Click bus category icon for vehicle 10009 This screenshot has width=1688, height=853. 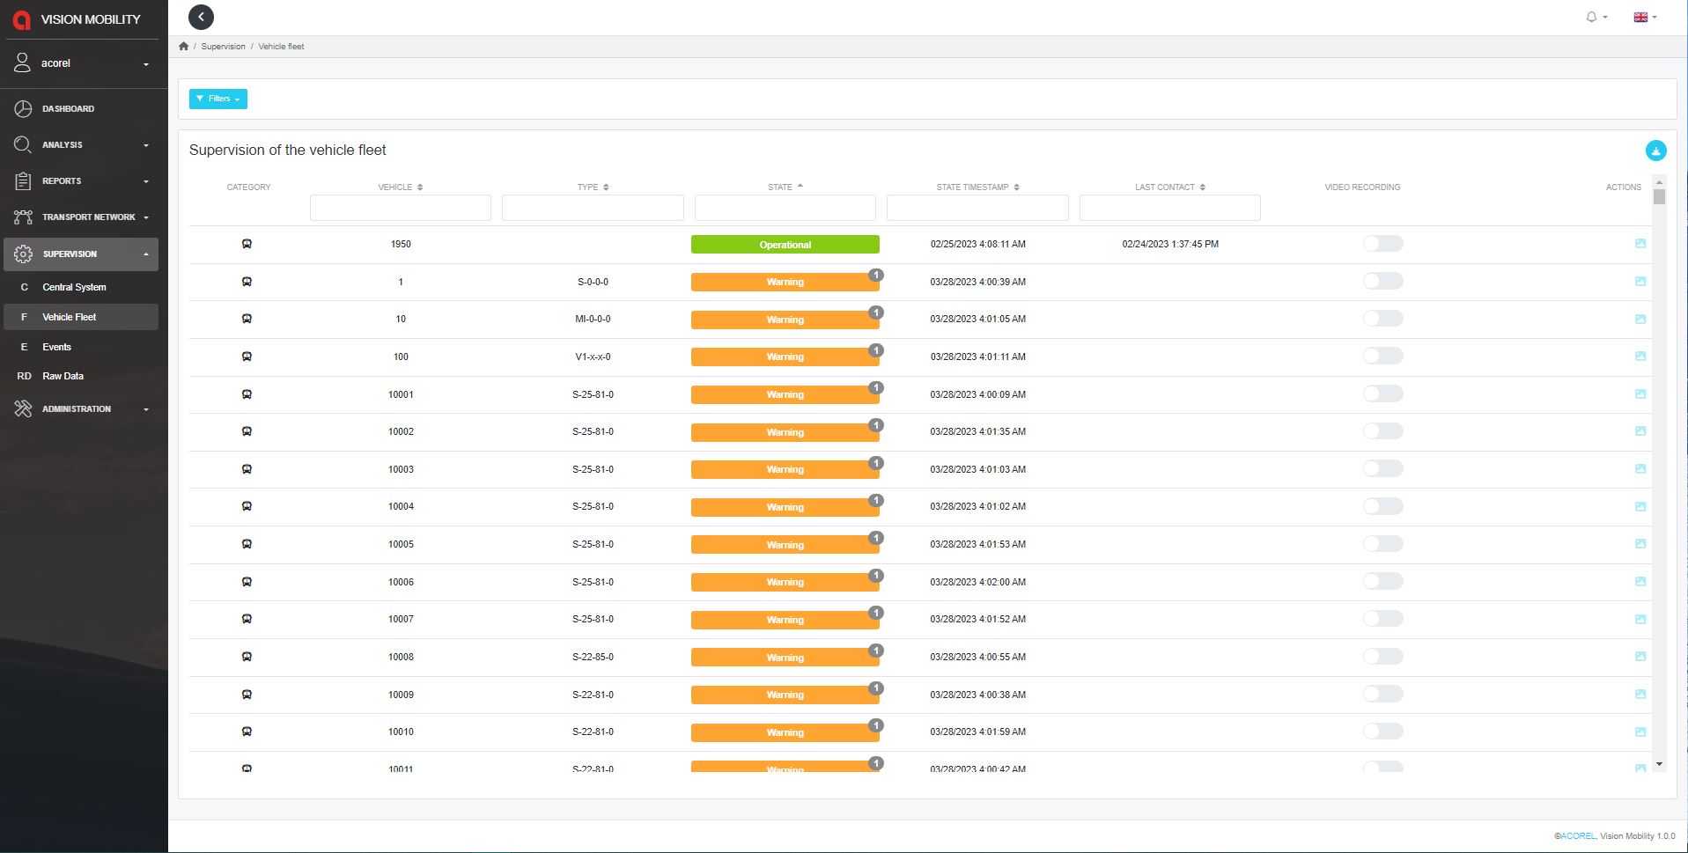coord(247,695)
